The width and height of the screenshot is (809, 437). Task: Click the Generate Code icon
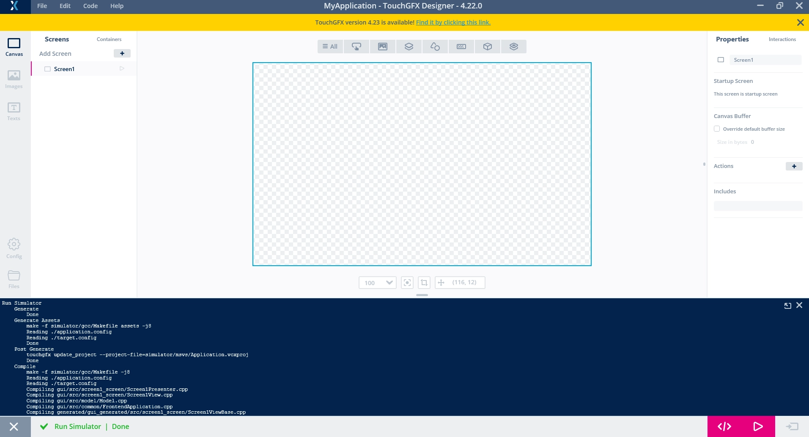(724, 426)
